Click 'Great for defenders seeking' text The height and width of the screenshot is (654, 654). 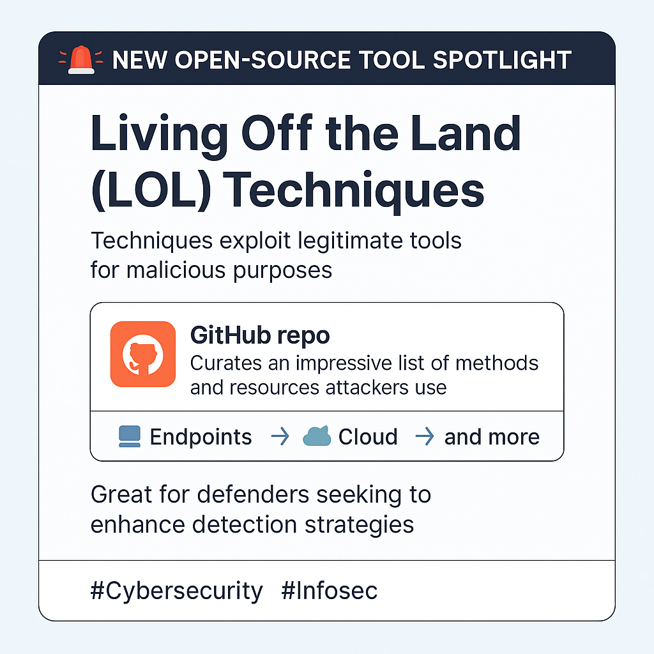(261, 495)
